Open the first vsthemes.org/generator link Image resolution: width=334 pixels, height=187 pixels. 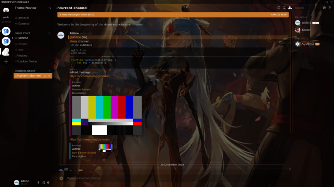[90, 76]
